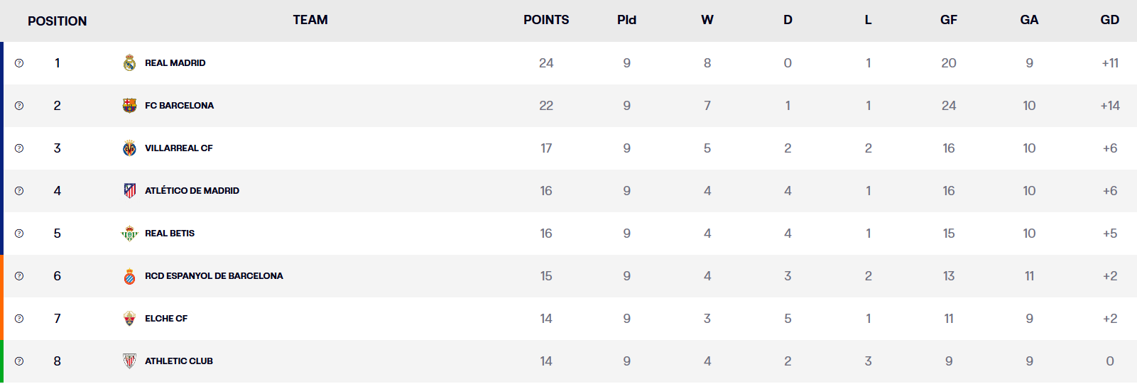Click the Espanyol crest icon
Viewport: 1137px width, 384px height.
[129, 276]
